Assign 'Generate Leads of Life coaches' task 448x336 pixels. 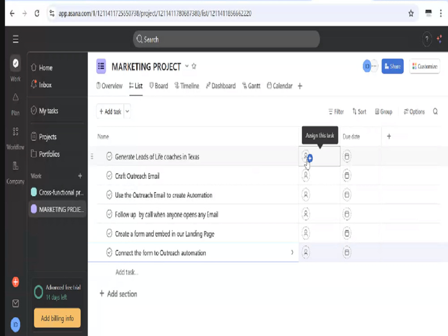[306, 156]
